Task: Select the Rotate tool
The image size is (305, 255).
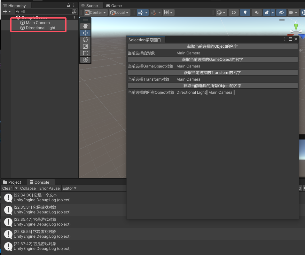Action: pyautogui.click(x=85, y=40)
